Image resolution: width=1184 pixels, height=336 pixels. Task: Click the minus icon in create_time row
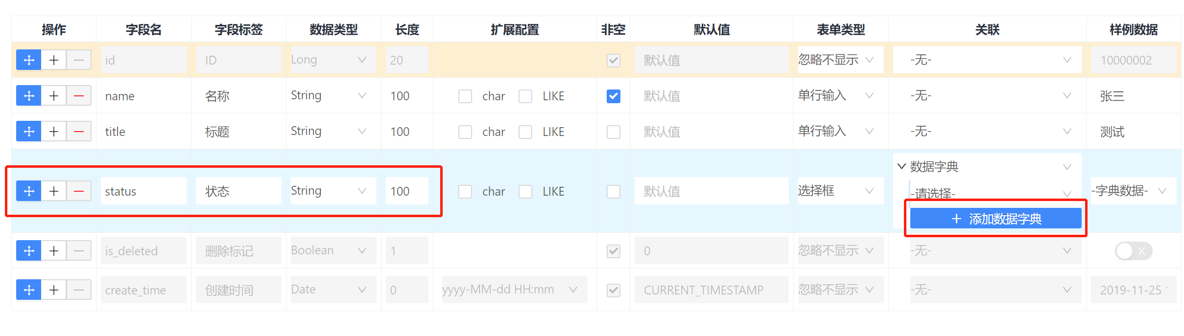[79, 290]
